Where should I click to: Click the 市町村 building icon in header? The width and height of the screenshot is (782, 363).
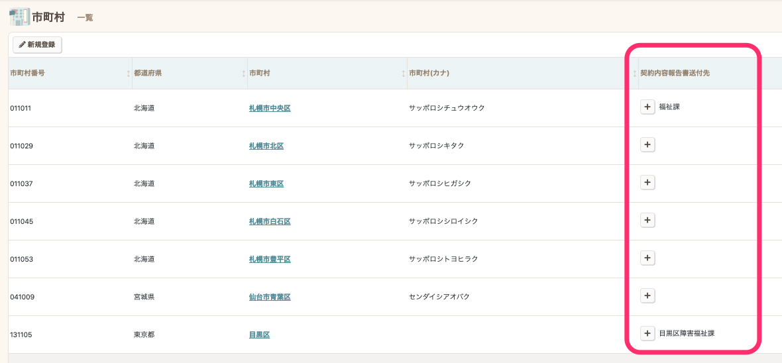[19, 17]
